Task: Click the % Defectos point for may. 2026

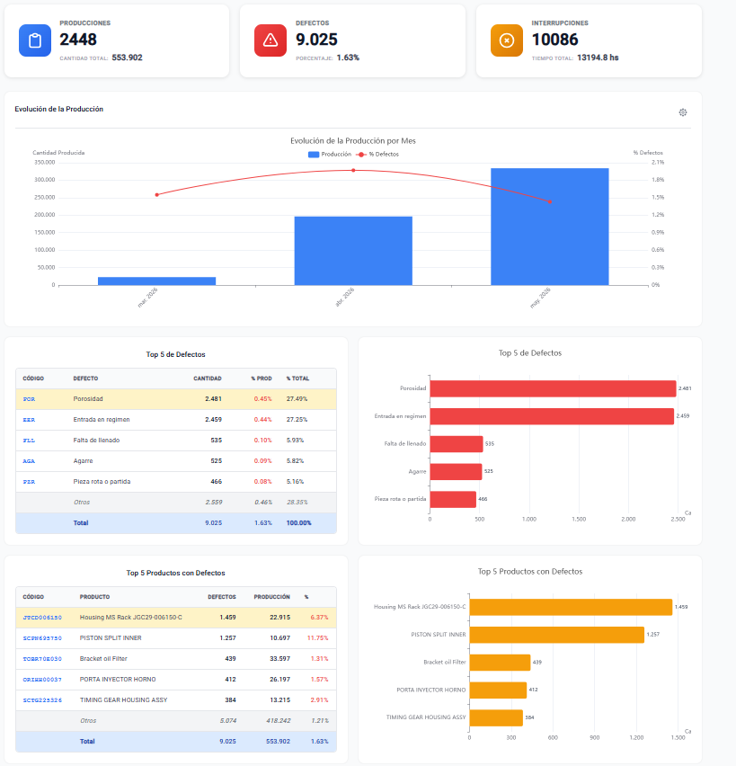Action: click(x=550, y=201)
